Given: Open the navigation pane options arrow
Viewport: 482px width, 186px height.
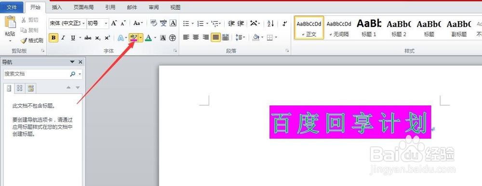Looking at the screenshot, I should point(72,62).
